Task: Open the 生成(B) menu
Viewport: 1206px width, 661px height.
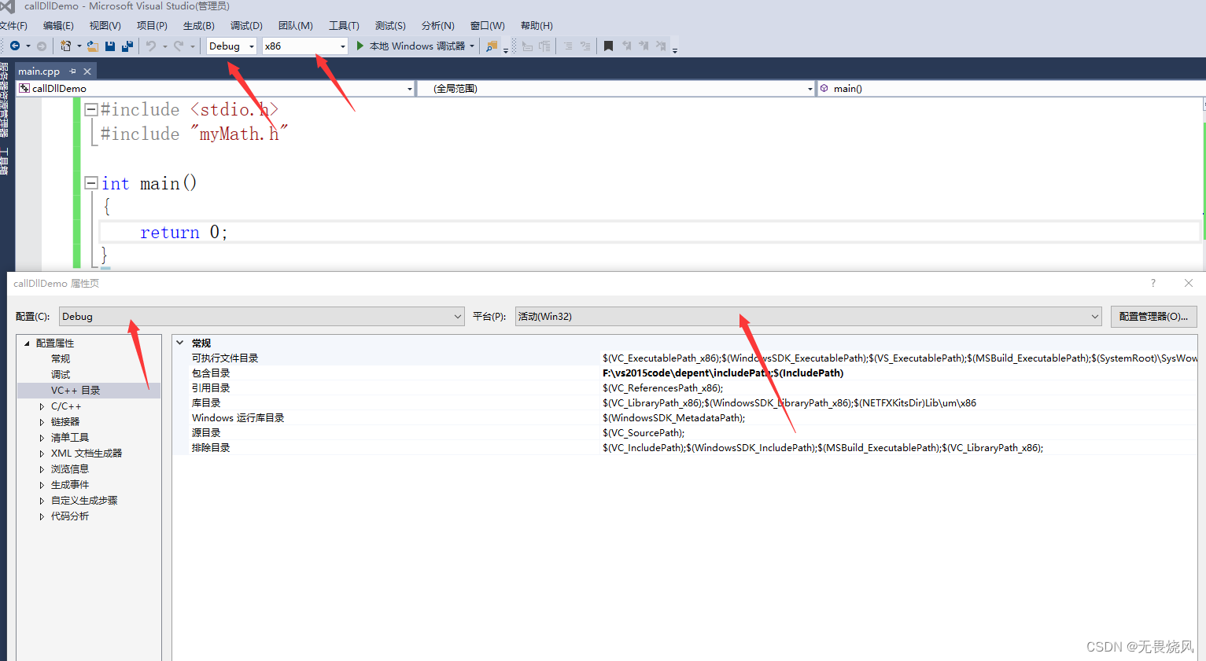Action: click(x=199, y=26)
